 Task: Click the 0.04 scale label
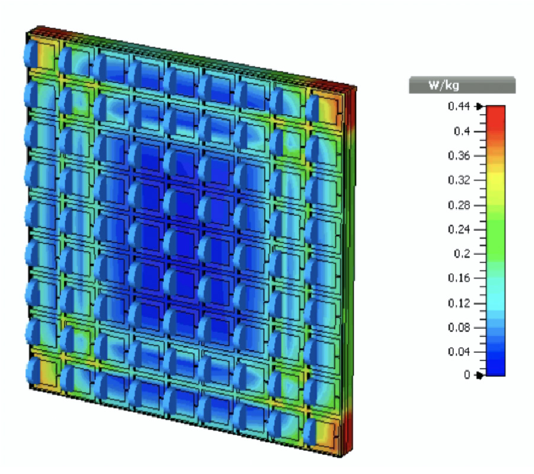459,351
